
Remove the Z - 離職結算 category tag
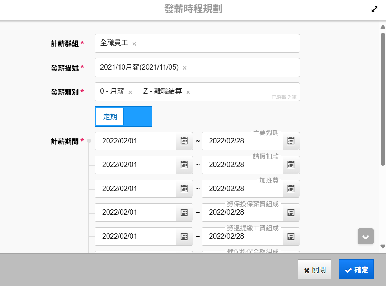tap(188, 92)
